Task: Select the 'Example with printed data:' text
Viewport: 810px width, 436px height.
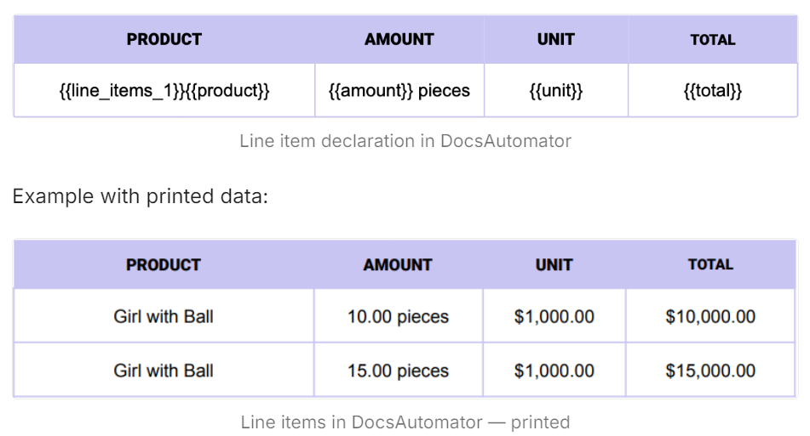Action: 141,196
